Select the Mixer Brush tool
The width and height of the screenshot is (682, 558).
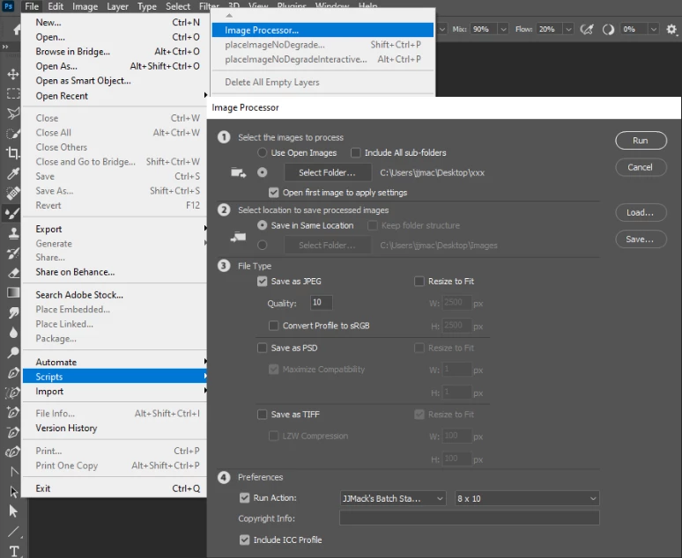[12, 213]
